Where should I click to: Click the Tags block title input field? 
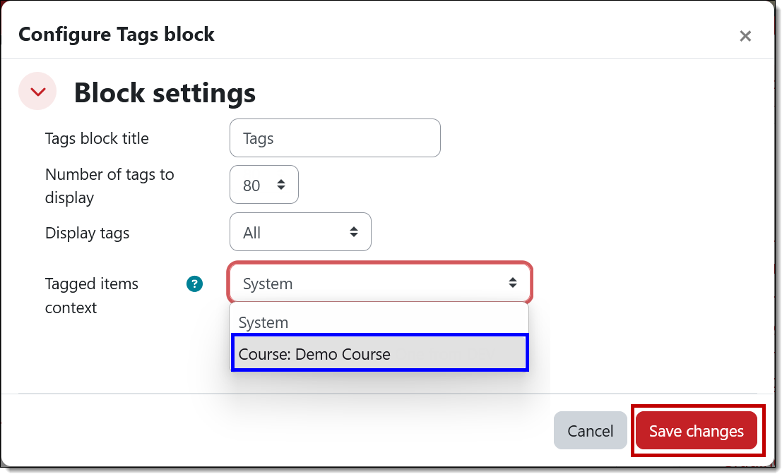tap(335, 138)
